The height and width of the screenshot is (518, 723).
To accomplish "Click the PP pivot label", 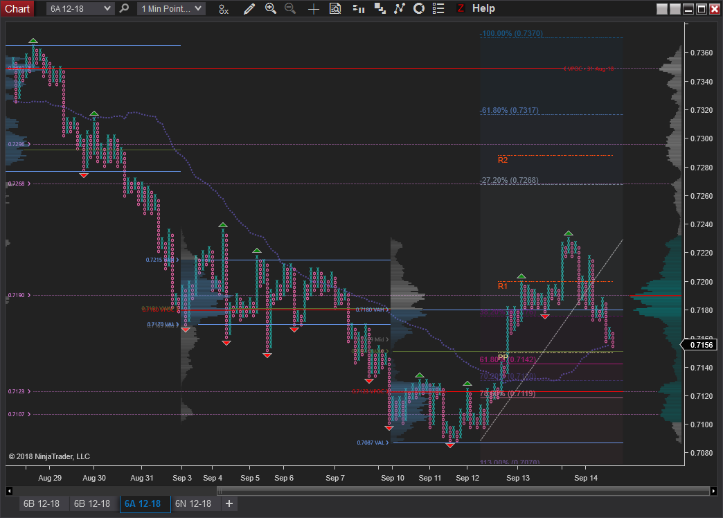I will tap(503, 357).
